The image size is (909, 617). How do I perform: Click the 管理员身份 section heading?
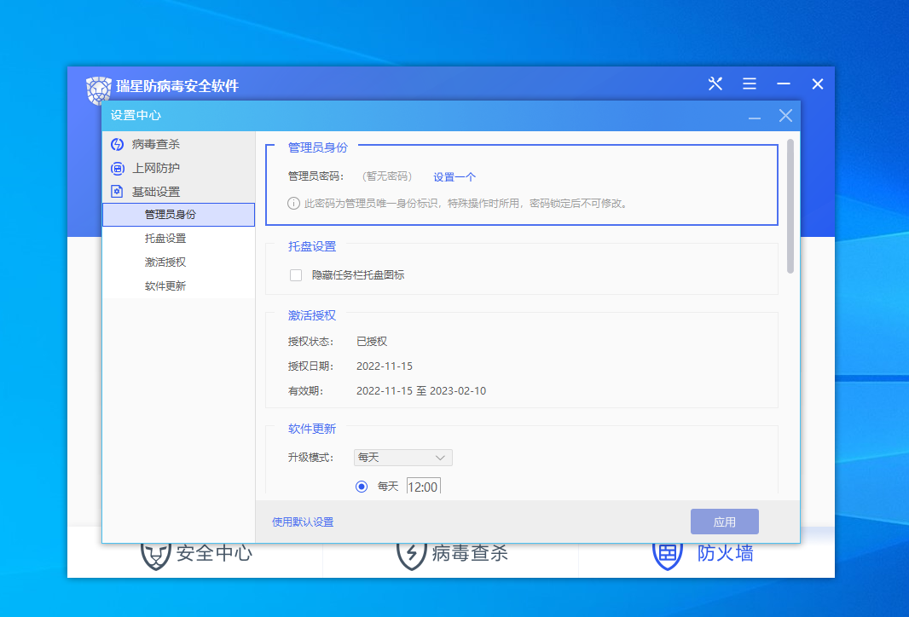tap(318, 147)
